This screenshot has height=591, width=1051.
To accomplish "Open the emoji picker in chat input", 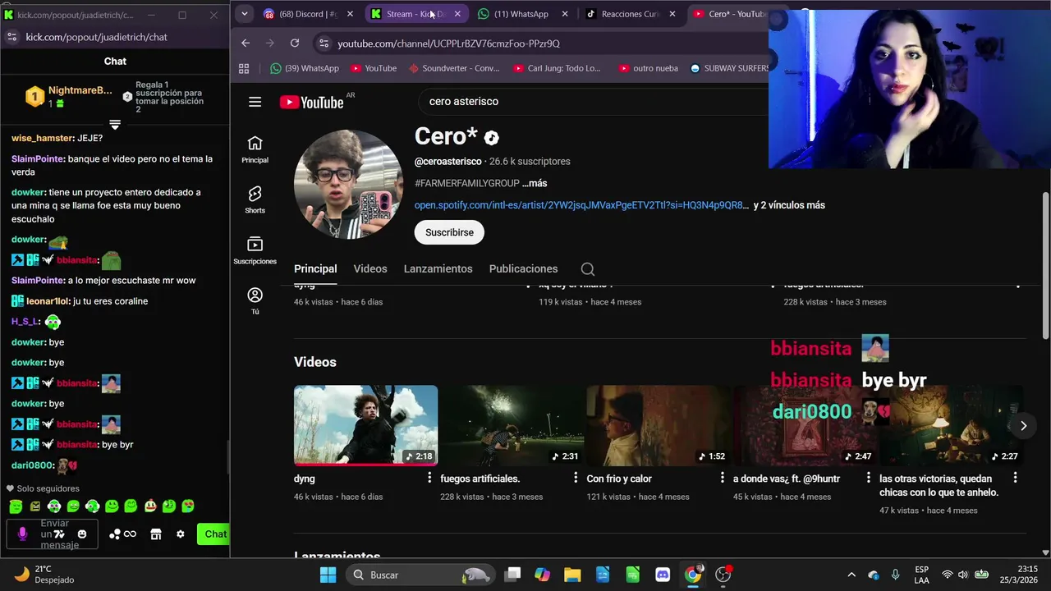I will tap(82, 534).
